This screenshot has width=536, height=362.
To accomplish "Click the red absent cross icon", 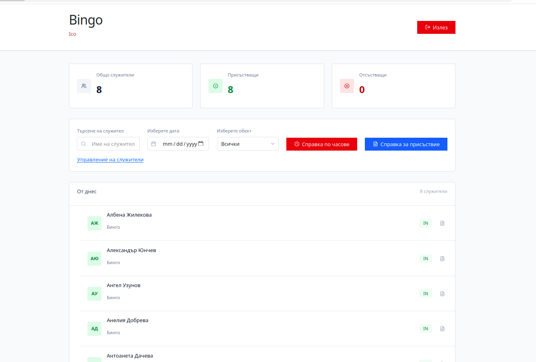I will [347, 86].
